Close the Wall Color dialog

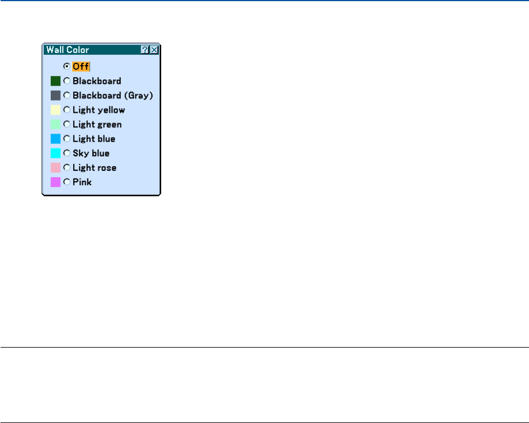(x=154, y=50)
